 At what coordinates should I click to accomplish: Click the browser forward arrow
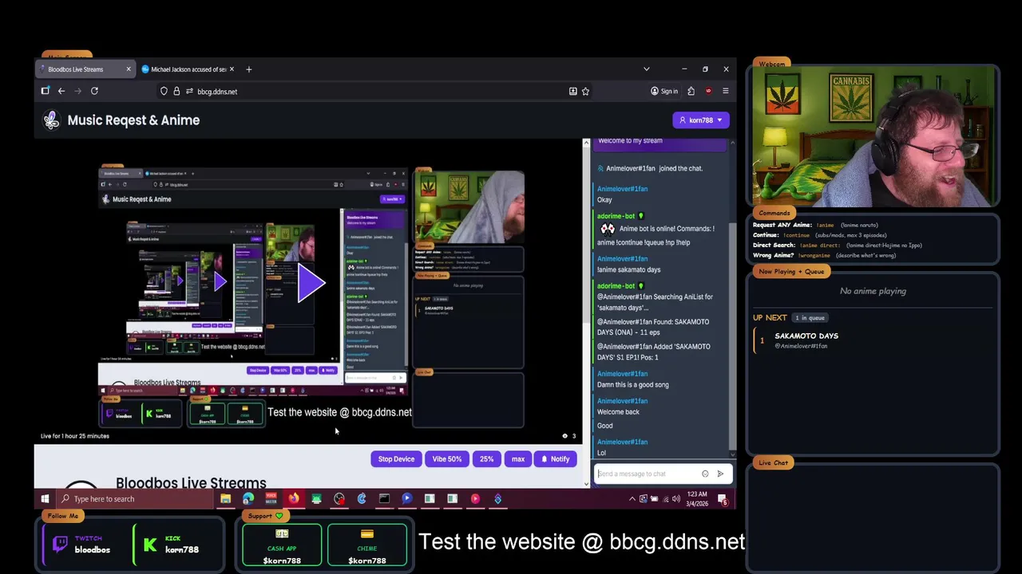(x=77, y=91)
